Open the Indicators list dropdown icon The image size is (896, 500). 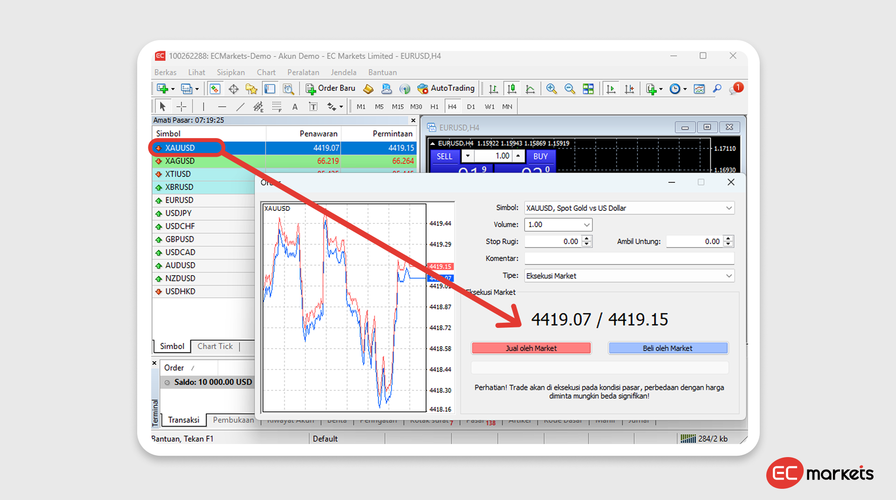tap(654, 89)
